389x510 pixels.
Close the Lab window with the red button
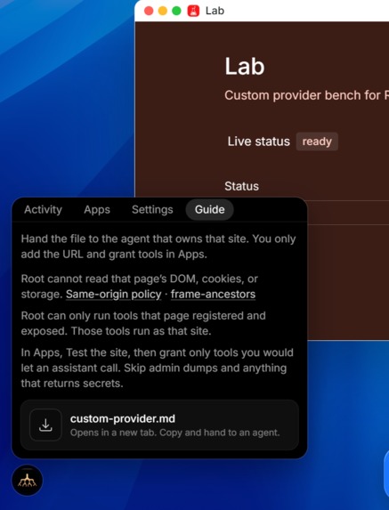click(x=149, y=11)
